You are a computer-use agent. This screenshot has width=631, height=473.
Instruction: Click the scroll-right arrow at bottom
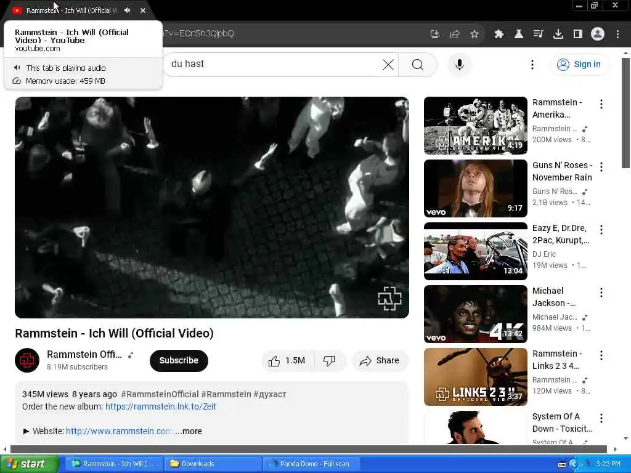[x=615, y=449]
